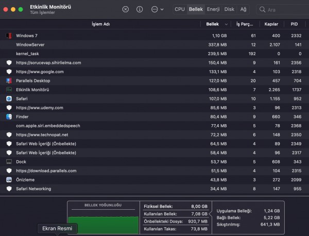Screen dimensions: 309x236
Task: Click the Safari Networking process name
Action: click(33, 189)
